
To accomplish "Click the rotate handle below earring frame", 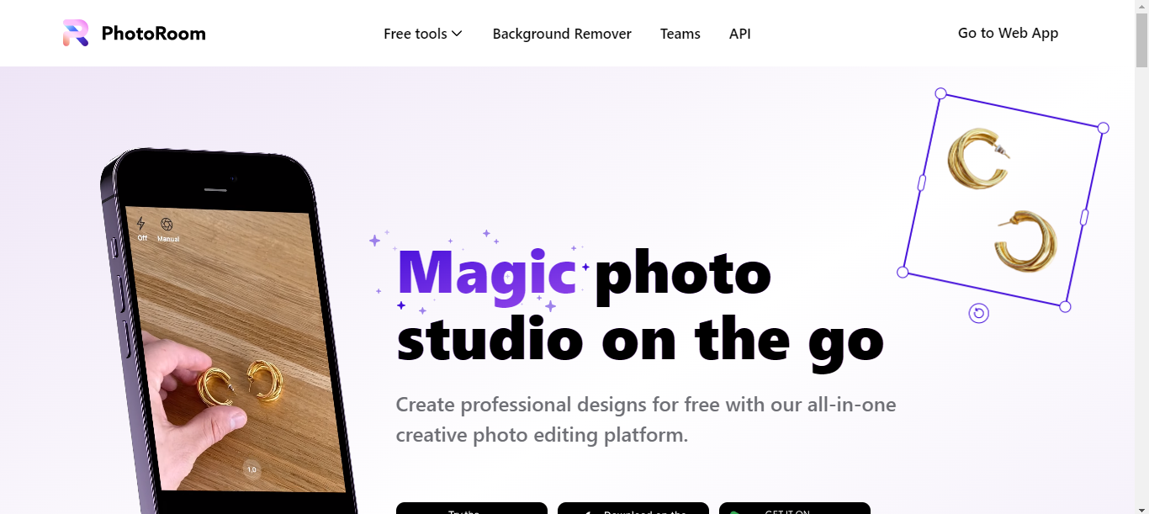I will pyautogui.click(x=978, y=314).
